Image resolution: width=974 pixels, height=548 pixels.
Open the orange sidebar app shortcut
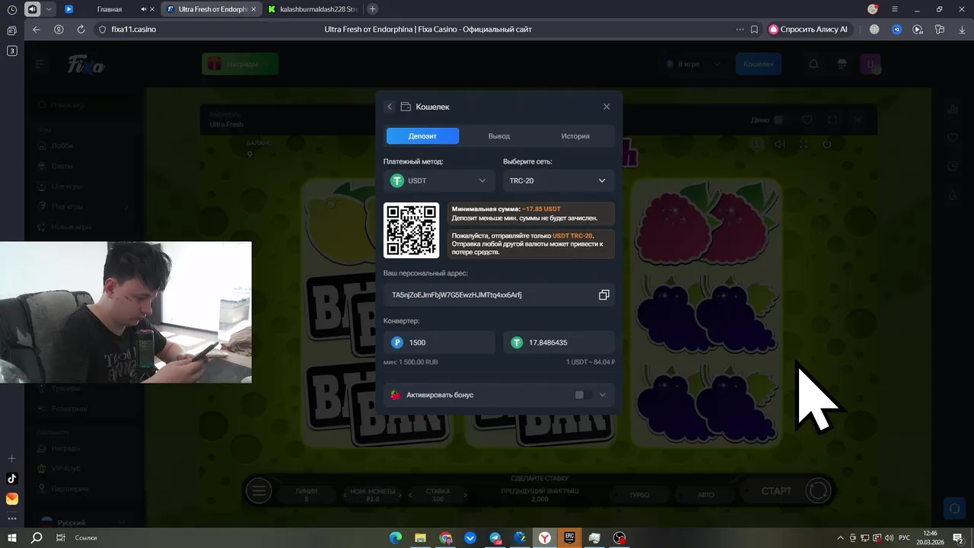tap(11, 499)
